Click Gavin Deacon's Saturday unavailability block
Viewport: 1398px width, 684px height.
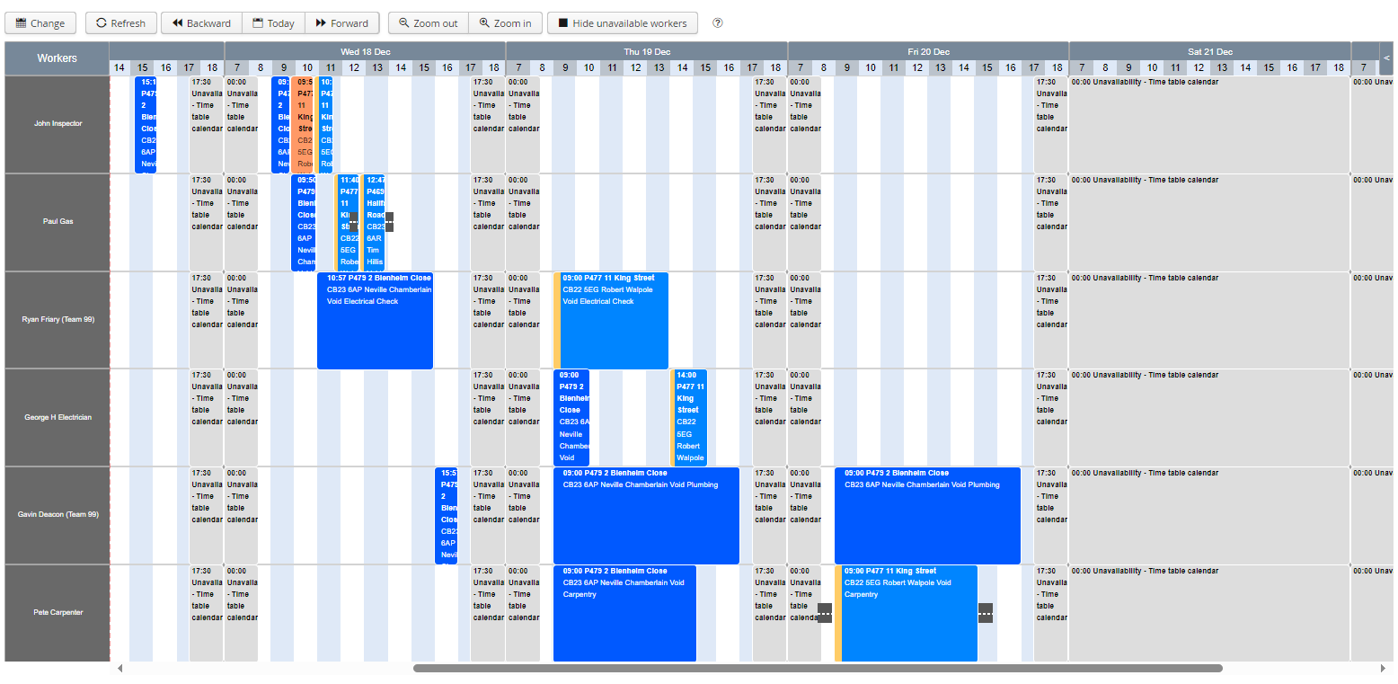click(1209, 516)
